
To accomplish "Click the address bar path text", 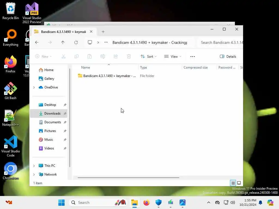I will pos(150,42).
